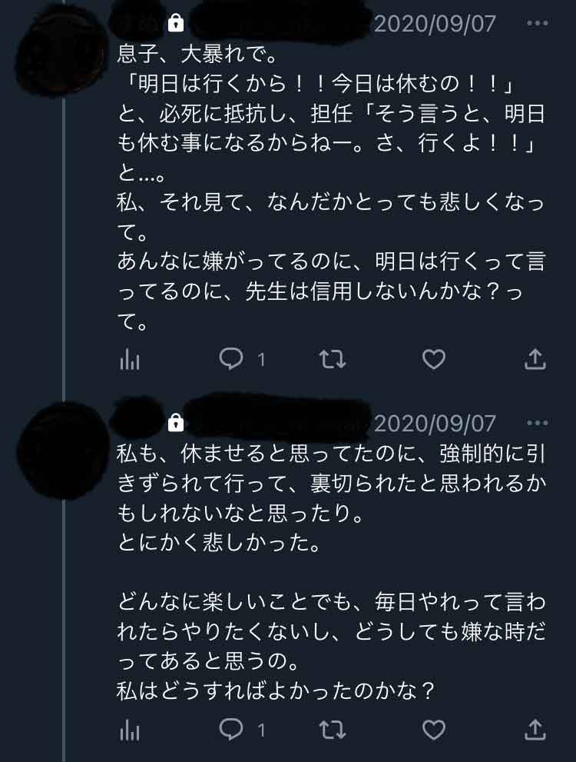This screenshot has height=762, width=576.
Task: Reply to the tweet starting with 私も、休ませる
Action: (x=232, y=730)
